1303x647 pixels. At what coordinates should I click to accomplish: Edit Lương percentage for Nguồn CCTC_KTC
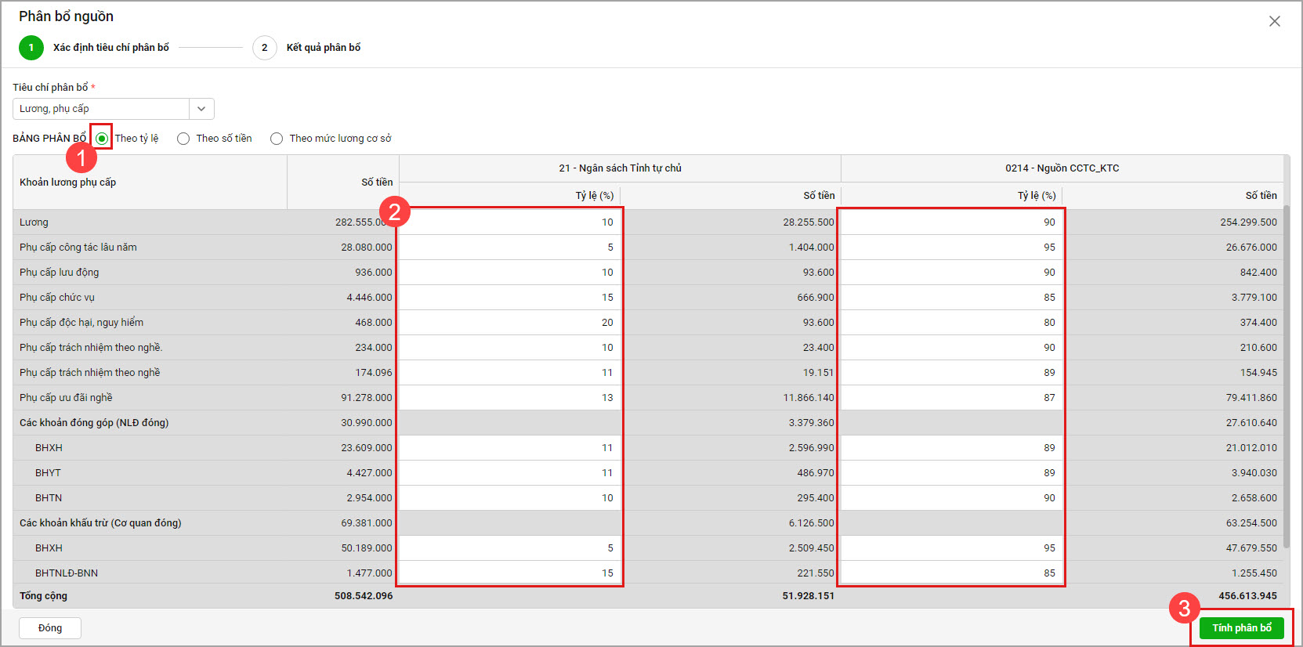pyautogui.click(x=951, y=222)
